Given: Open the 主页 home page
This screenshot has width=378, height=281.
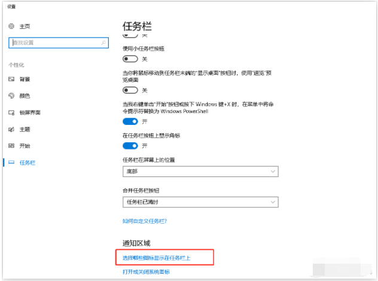Looking at the screenshot, I should 25,26.
